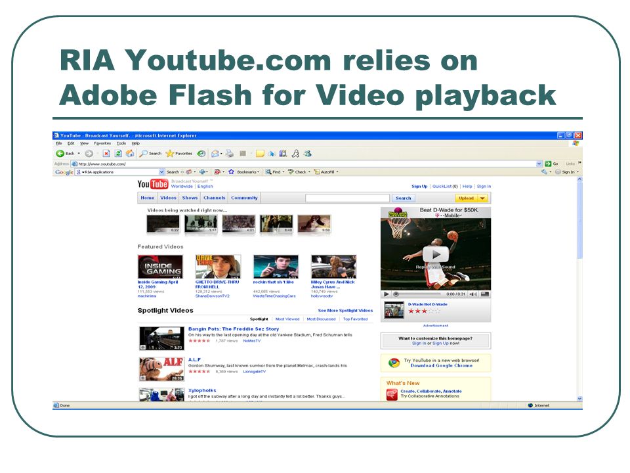Click the Messenger figure icon
The height and width of the screenshot is (473, 630).
296,153
